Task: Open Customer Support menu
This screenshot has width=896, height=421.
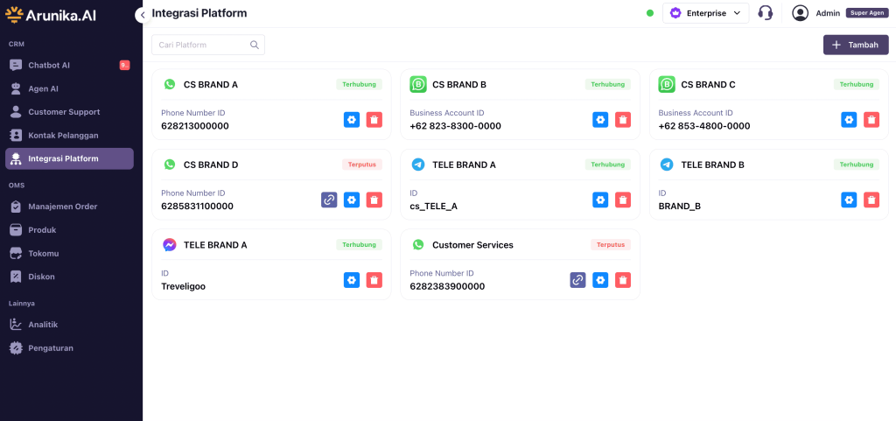Action: coord(69,112)
